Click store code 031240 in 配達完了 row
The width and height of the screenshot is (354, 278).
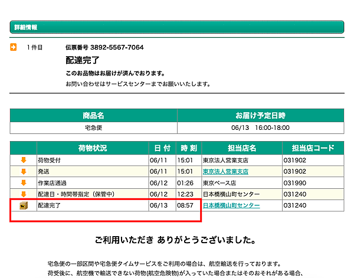[x=294, y=205]
